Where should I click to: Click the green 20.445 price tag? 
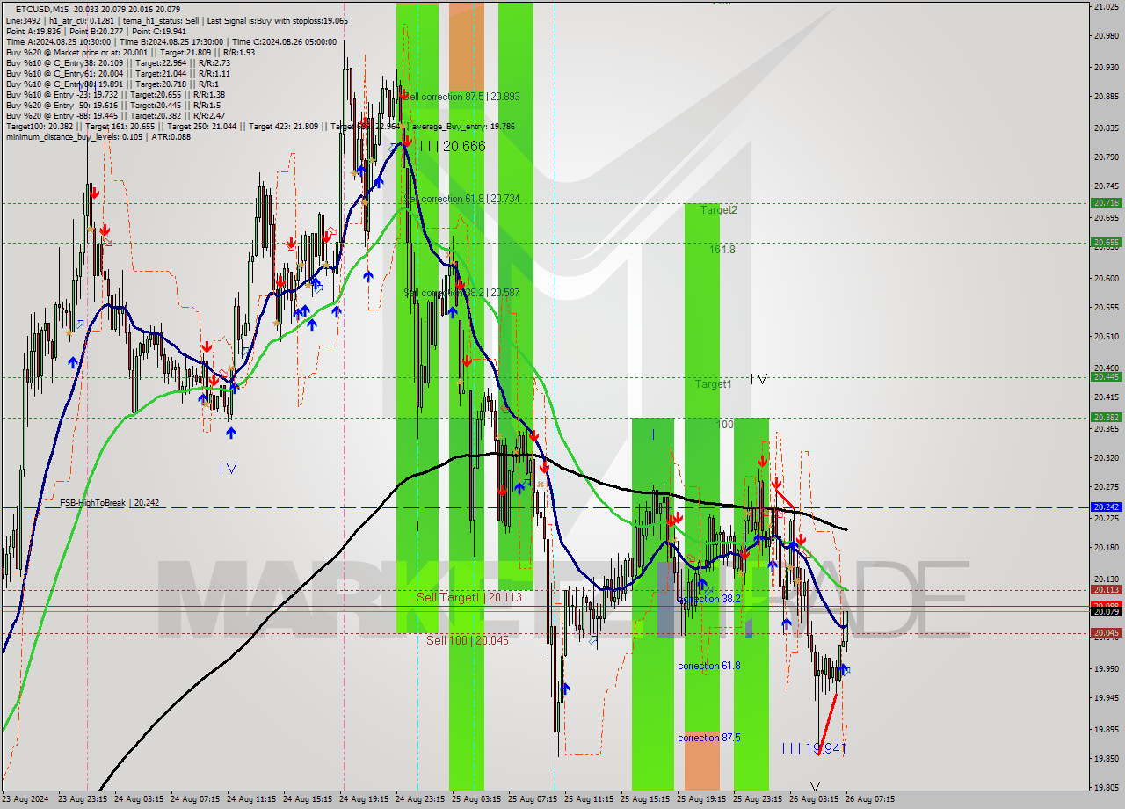pyautogui.click(x=1106, y=377)
